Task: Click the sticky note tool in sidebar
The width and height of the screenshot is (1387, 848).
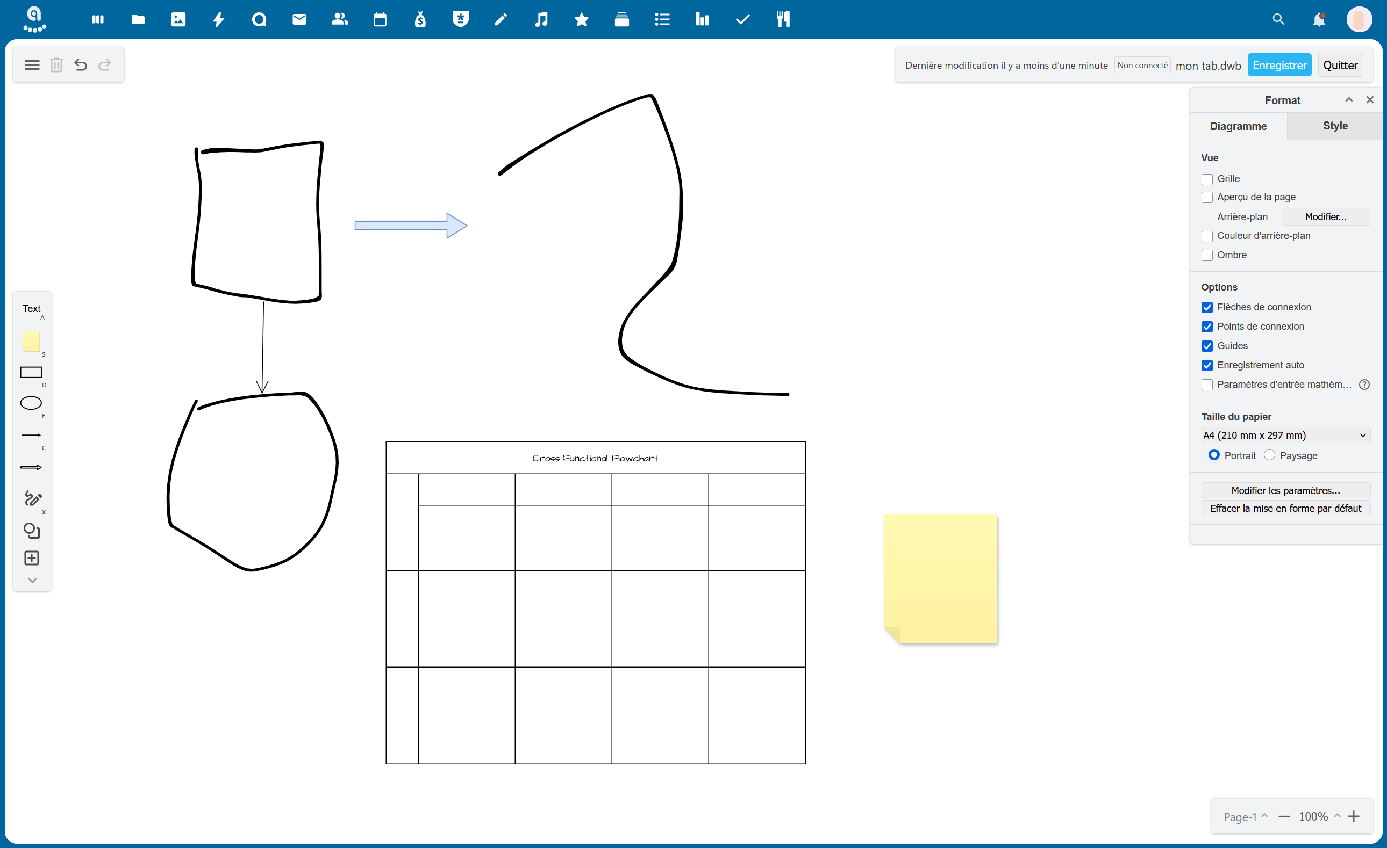Action: pos(31,342)
